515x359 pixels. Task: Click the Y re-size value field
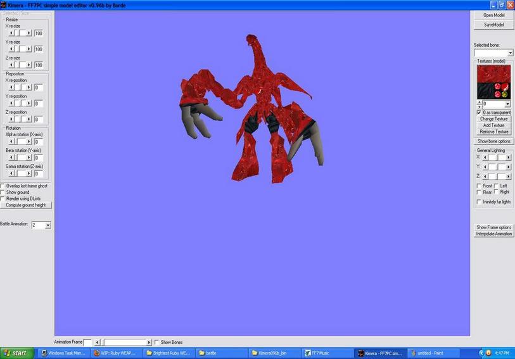(x=39, y=49)
